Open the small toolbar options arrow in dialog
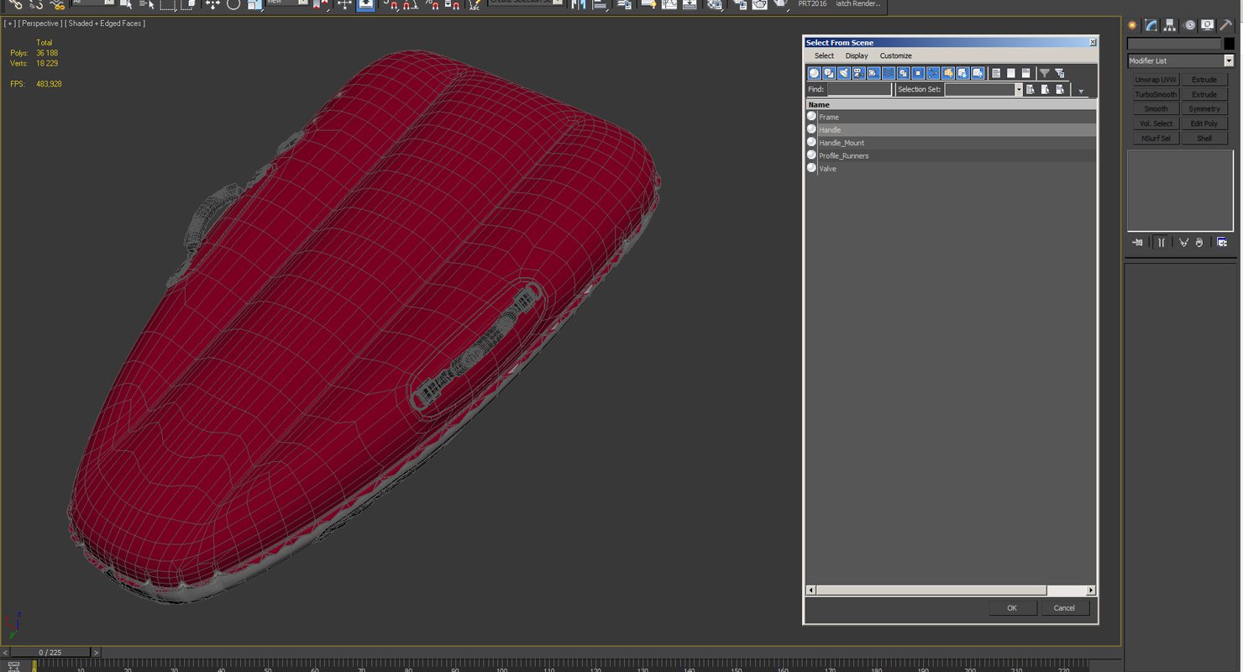 tap(1081, 91)
